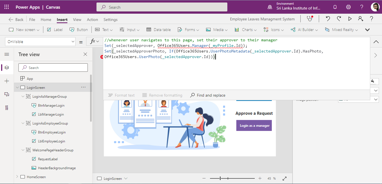Collapse LoginScreen tree node
The image size is (382, 184).
point(17,87)
